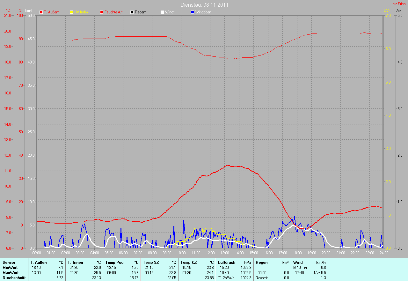Click the Temp SZ minimum value '21.1'
This screenshot has height=281, width=408.
click(172, 267)
